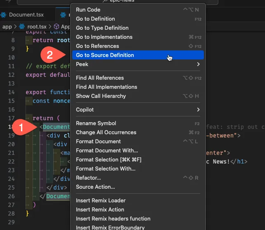Choose Insert Remix headers function
Image resolution: width=265 pixels, height=230 pixels.
pos(138,219)
